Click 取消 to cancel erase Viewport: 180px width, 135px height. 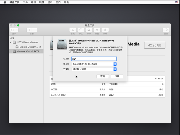[x=103, y=76]
